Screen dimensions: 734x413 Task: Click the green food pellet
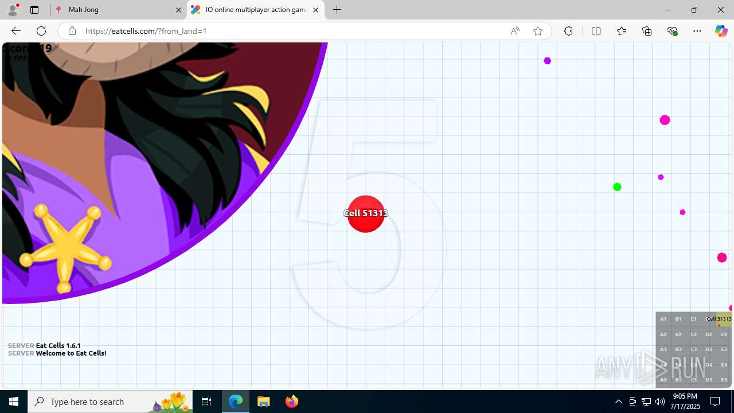tap(617, 187)
